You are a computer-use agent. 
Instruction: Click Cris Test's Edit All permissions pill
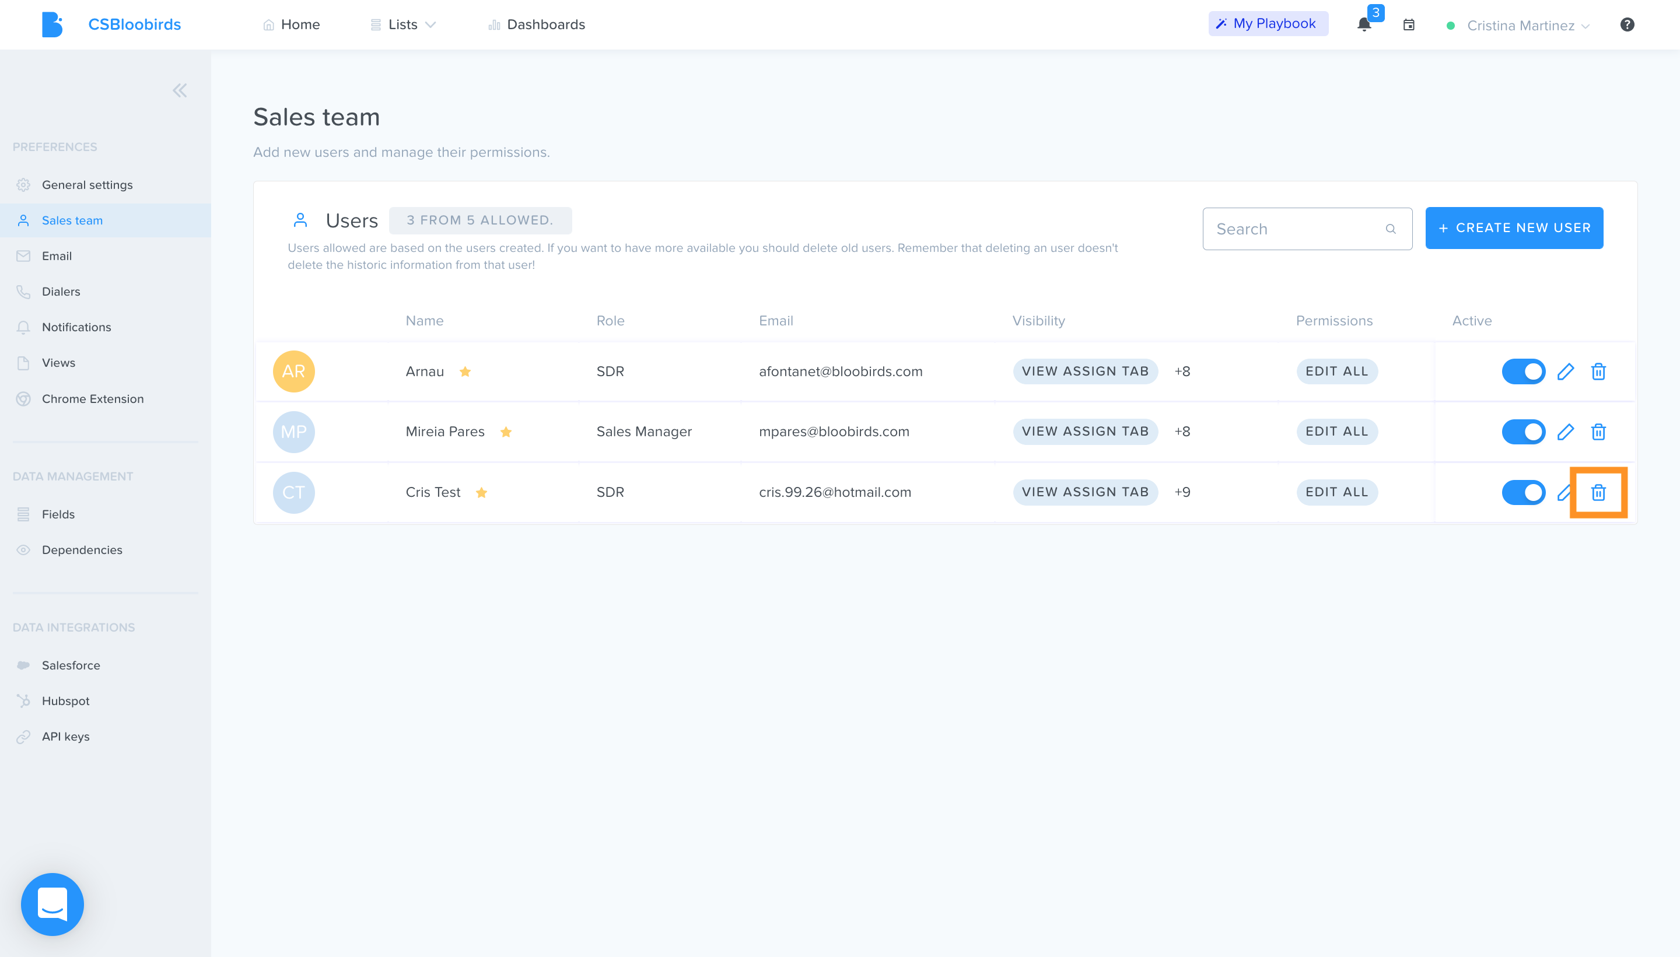click(x=1337, y=492)
